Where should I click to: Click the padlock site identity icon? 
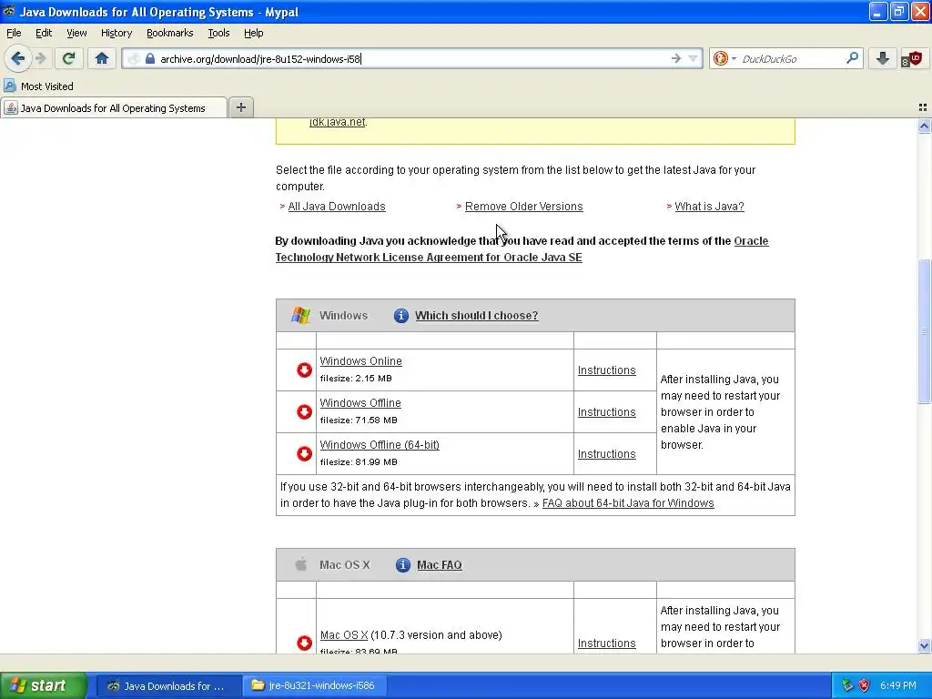pyautogui.click(x=150, y=58)
